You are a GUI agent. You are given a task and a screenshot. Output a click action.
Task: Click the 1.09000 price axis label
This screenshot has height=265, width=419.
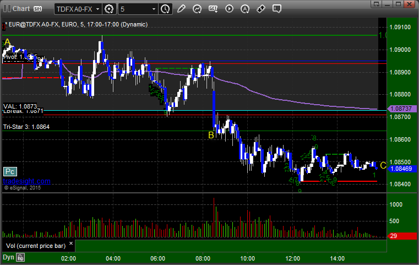(x=400, y=50)
